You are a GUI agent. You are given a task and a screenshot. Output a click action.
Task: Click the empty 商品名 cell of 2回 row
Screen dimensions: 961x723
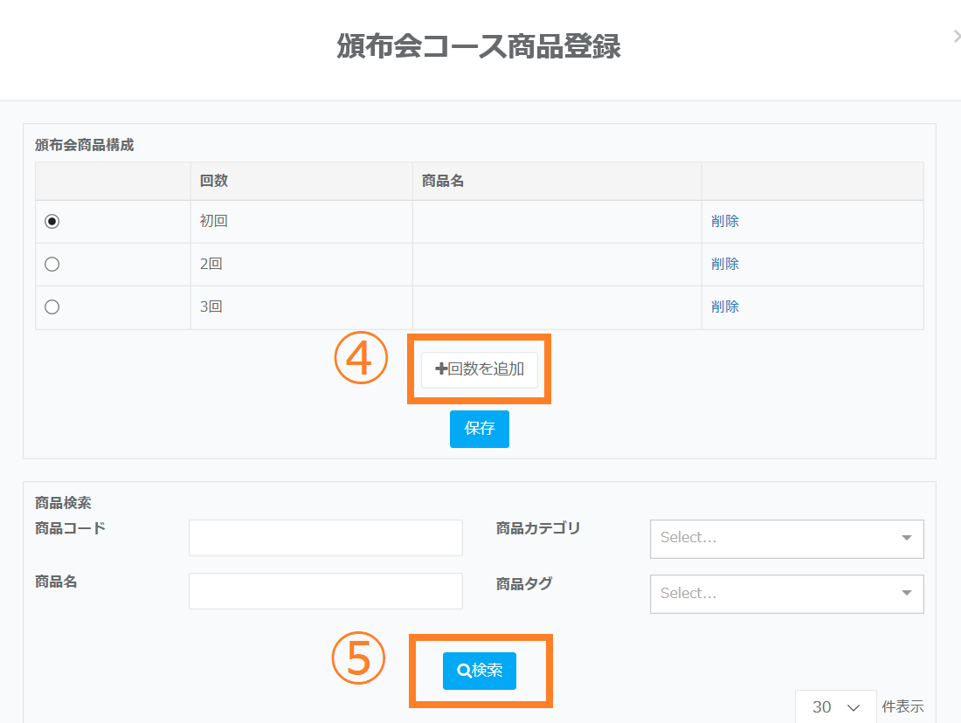(557, 265)
